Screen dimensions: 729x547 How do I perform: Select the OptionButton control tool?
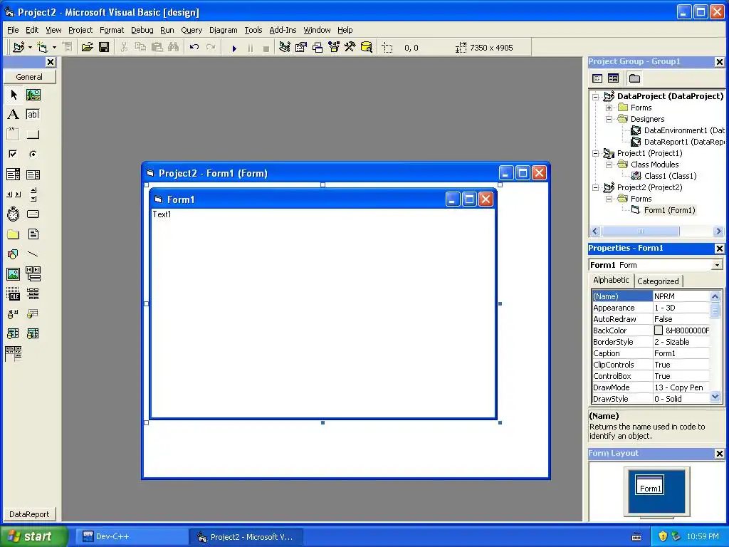coord(33,154)
